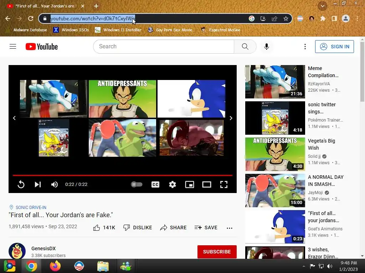Open system volume speaker icon

(330, 266)
